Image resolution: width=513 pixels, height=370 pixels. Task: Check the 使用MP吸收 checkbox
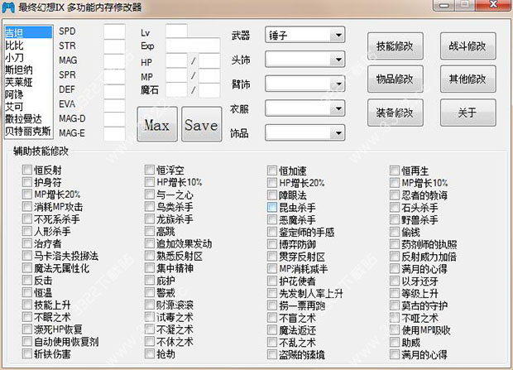[x=395, y=330]
